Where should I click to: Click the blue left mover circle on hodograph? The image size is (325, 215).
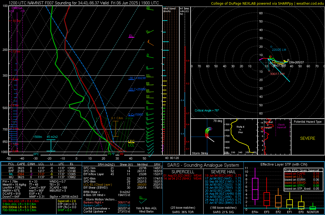pyautogui.click(x=271, y=47)
